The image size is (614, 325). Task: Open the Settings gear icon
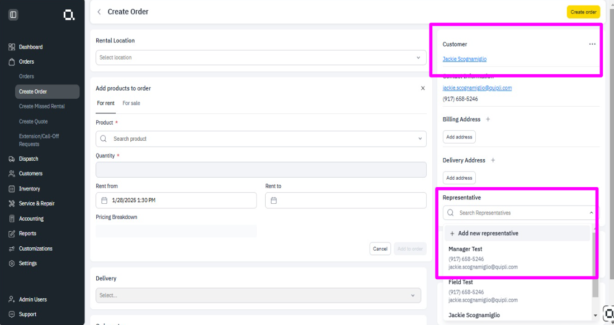click(x=11, y=263)
